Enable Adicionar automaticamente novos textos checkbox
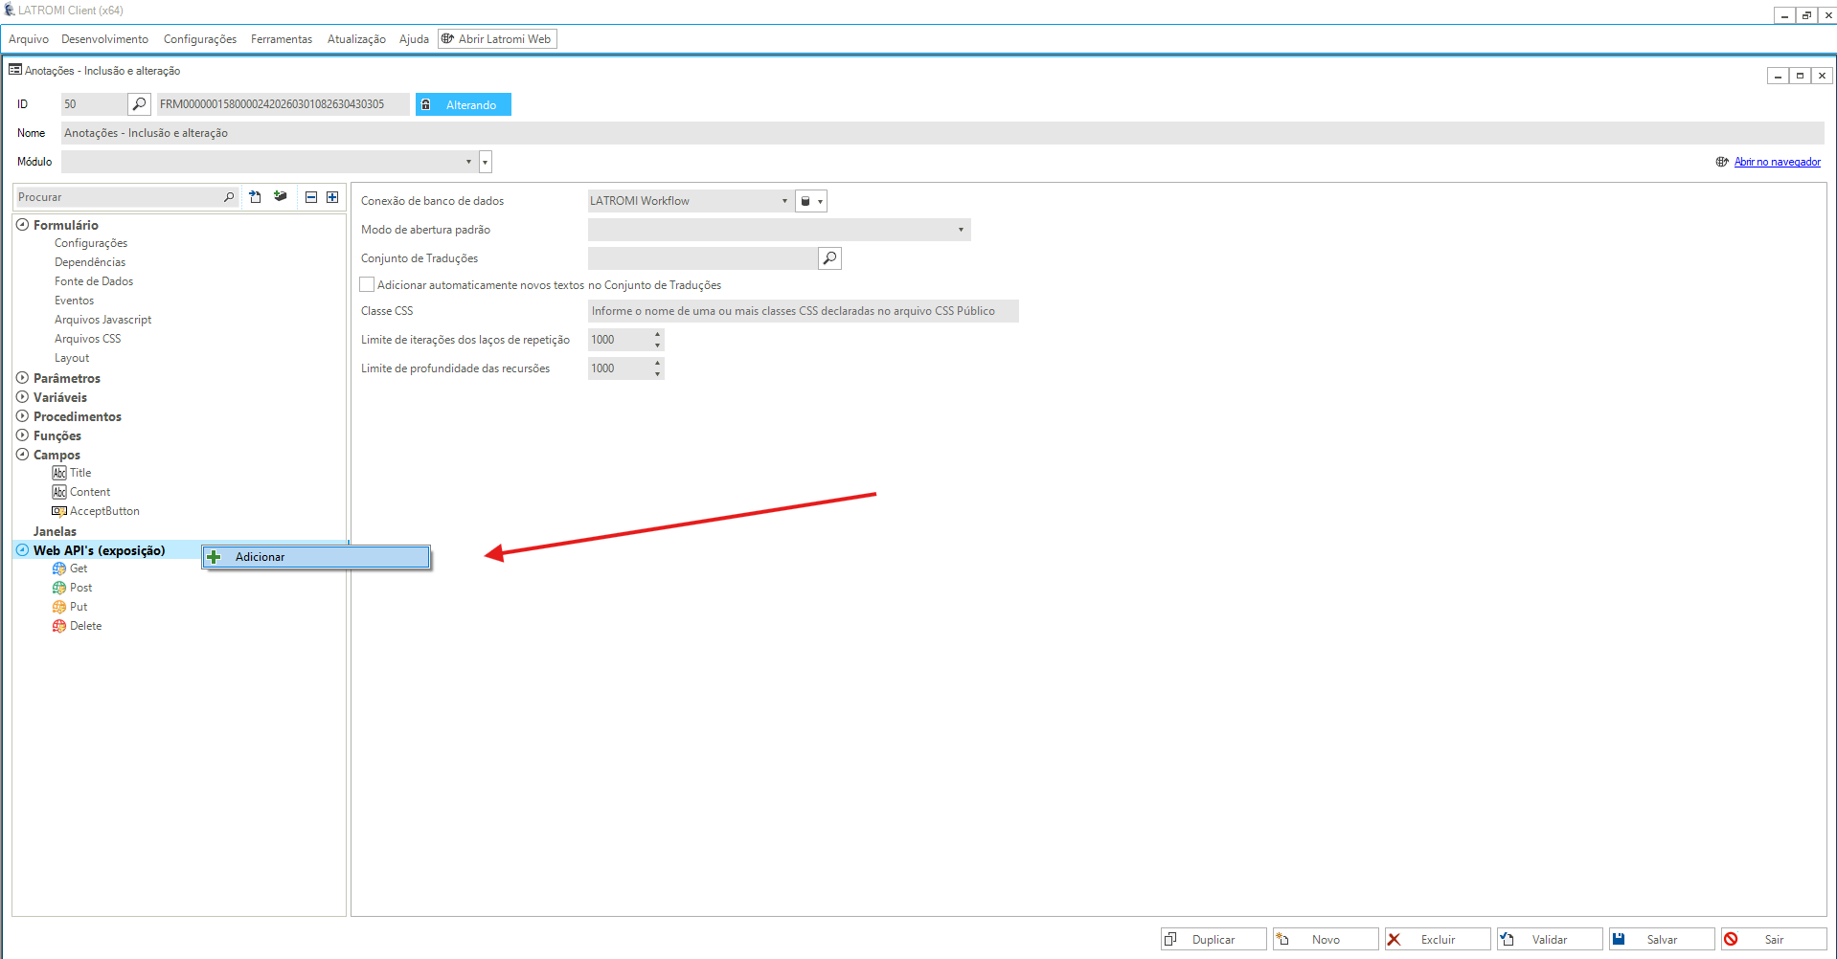The height and width of the screenshot is (959, 1837). click(367, 285)
